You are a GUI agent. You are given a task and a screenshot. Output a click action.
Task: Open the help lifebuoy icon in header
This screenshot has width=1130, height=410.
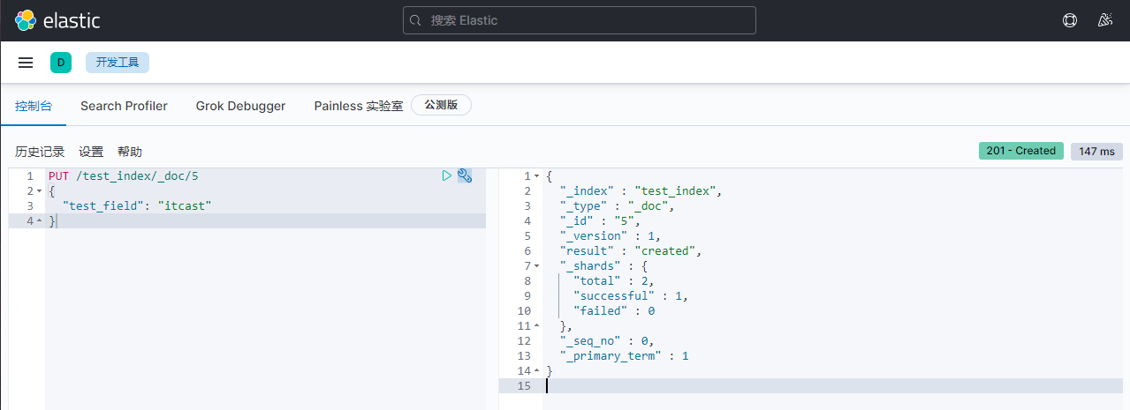tap(1069, 20)
